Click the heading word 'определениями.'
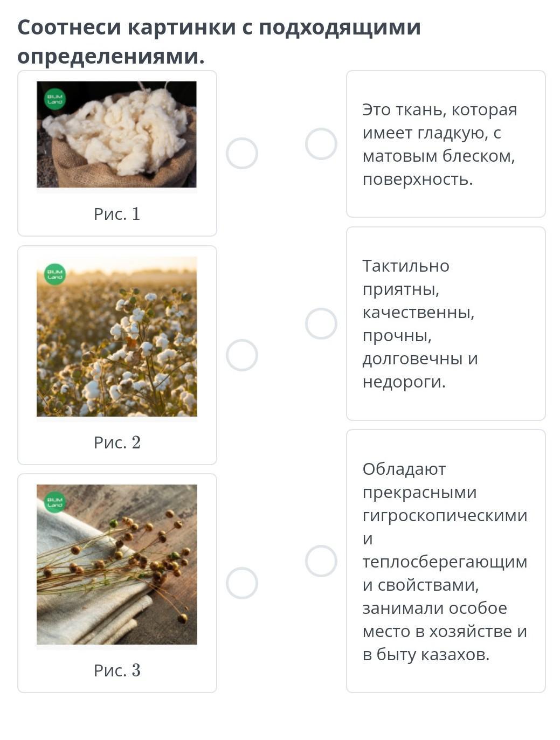Screen dimensions: 560x740 click(x=111, y=56)
